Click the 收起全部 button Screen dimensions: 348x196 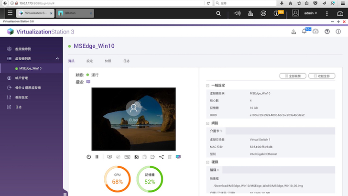322,76
